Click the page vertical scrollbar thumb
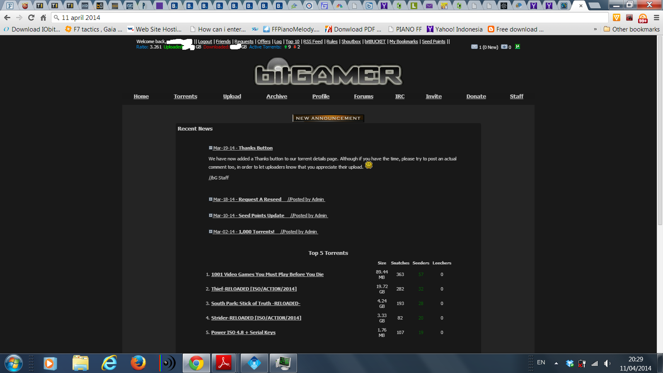Image resolution: width=663 pixels, height=373 pixels. tap(660, 131)
